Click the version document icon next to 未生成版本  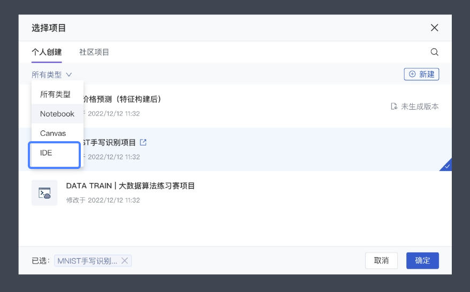(394, 106)
